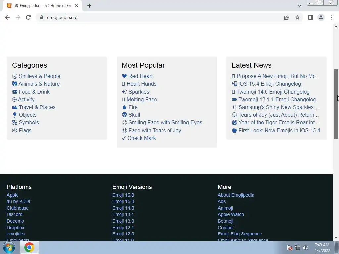Click the Chrome taskbar icon
339x254 pixels.
pos(29,247)
